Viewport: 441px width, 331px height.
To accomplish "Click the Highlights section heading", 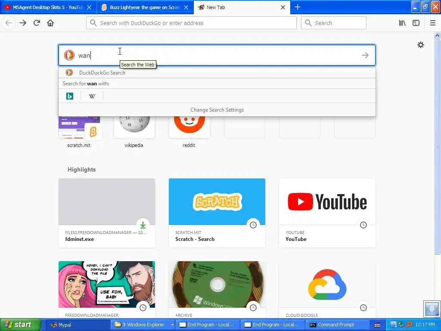I will (x=81, y=169).
